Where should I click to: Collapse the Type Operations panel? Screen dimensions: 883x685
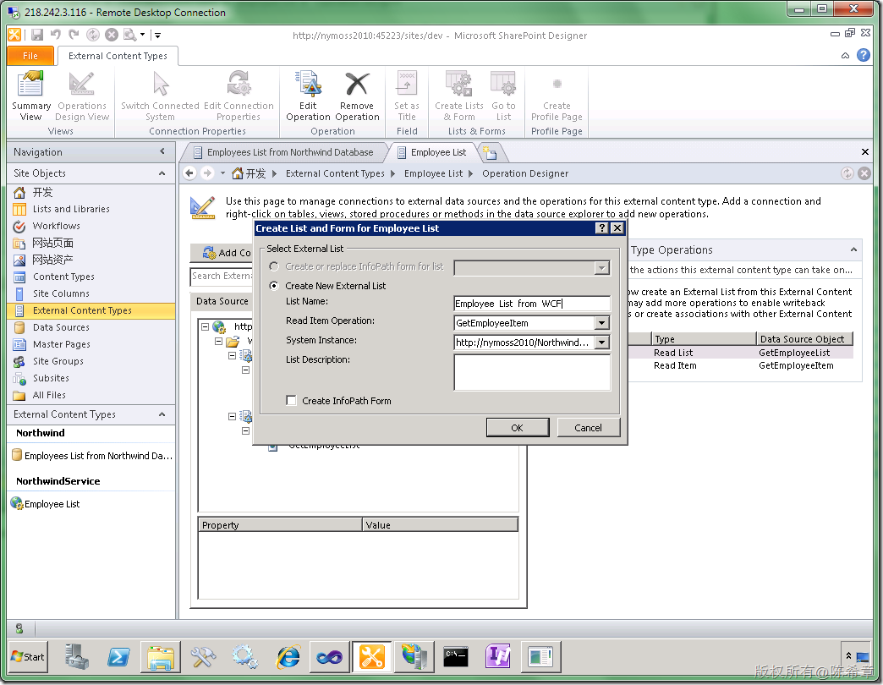click(853, 249)
